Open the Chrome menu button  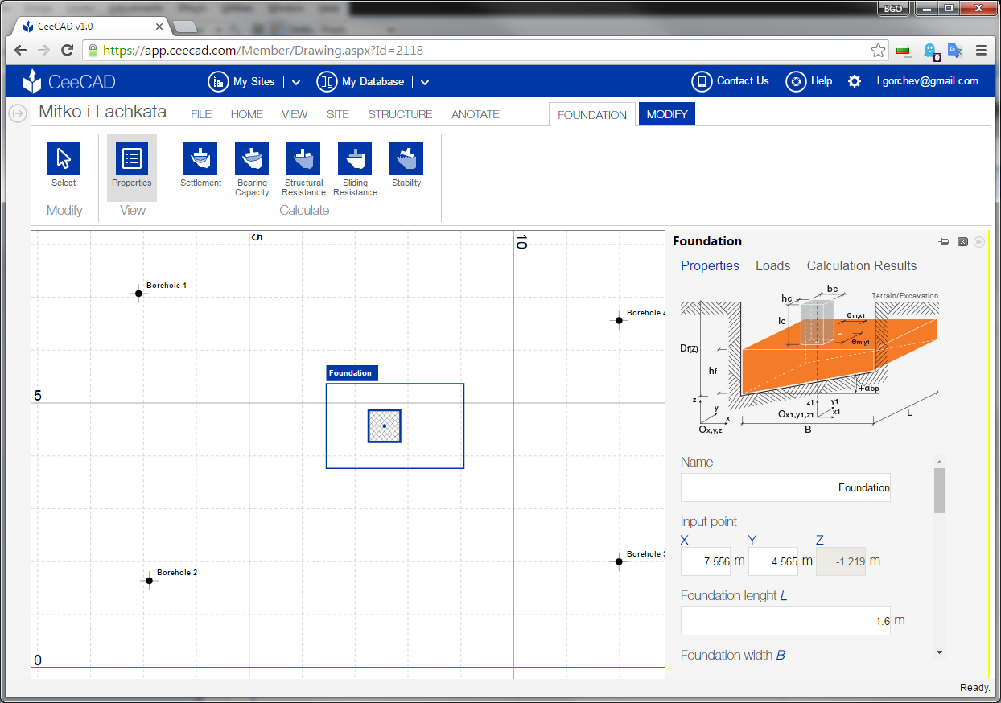click(x=981, y=50)
